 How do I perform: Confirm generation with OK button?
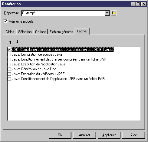coord(60,135)
